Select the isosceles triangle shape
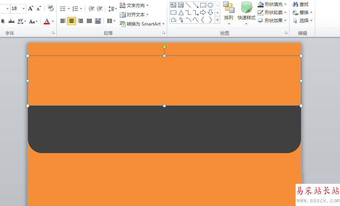340x206 pixels. click(181, 13)
